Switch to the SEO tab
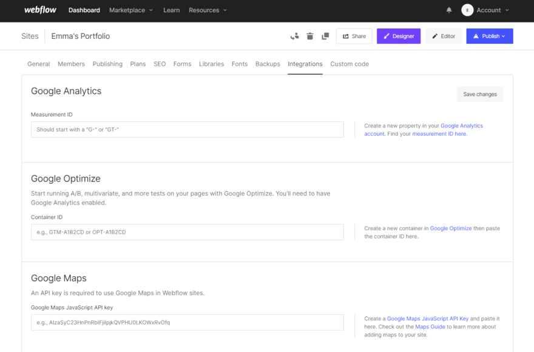534x352 pixels. tap(160, 64)
